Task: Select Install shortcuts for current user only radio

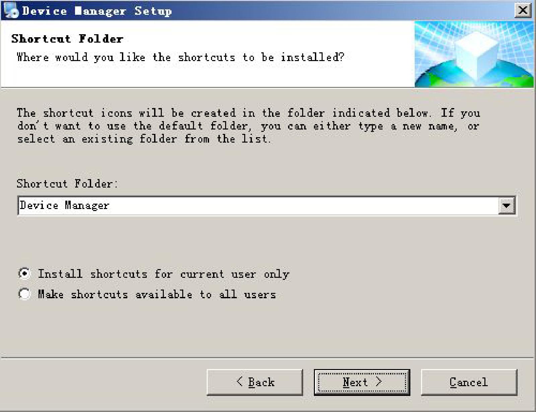Action: click(x=24, y=274)
